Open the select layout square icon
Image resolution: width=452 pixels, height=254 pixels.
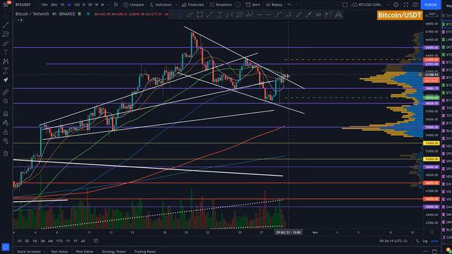coord(345,5)
